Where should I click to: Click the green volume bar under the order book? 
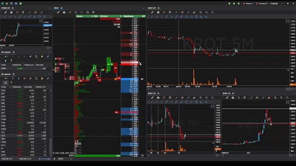tap(98, 156)
